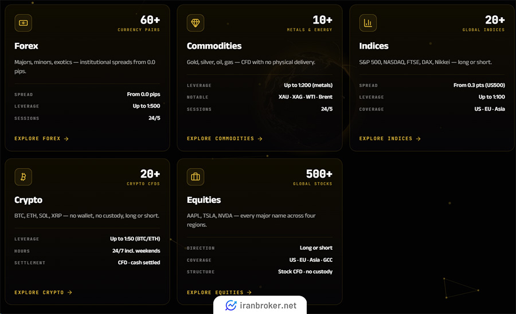Image resolution: width=516 pixels, height=314 pixels.
Task: Click the iranbroker.net logo icon
Action: pos(230,305)
